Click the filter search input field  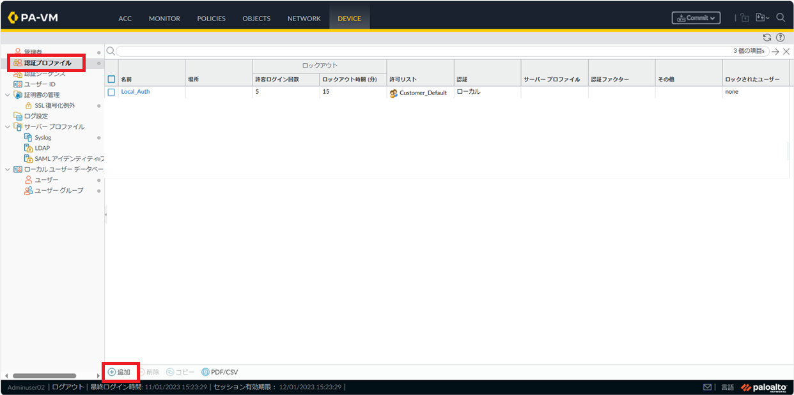coord(422,51)
